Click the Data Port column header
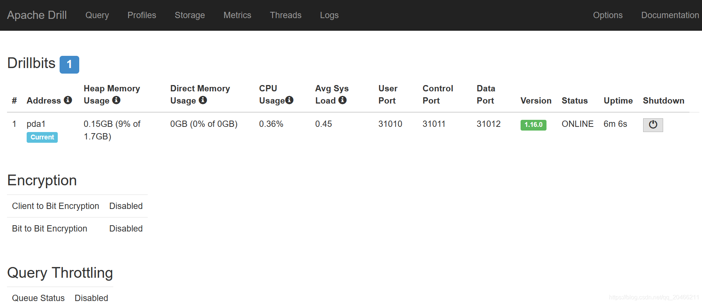This screenshot has width=702, height=304. click(486, 94)
